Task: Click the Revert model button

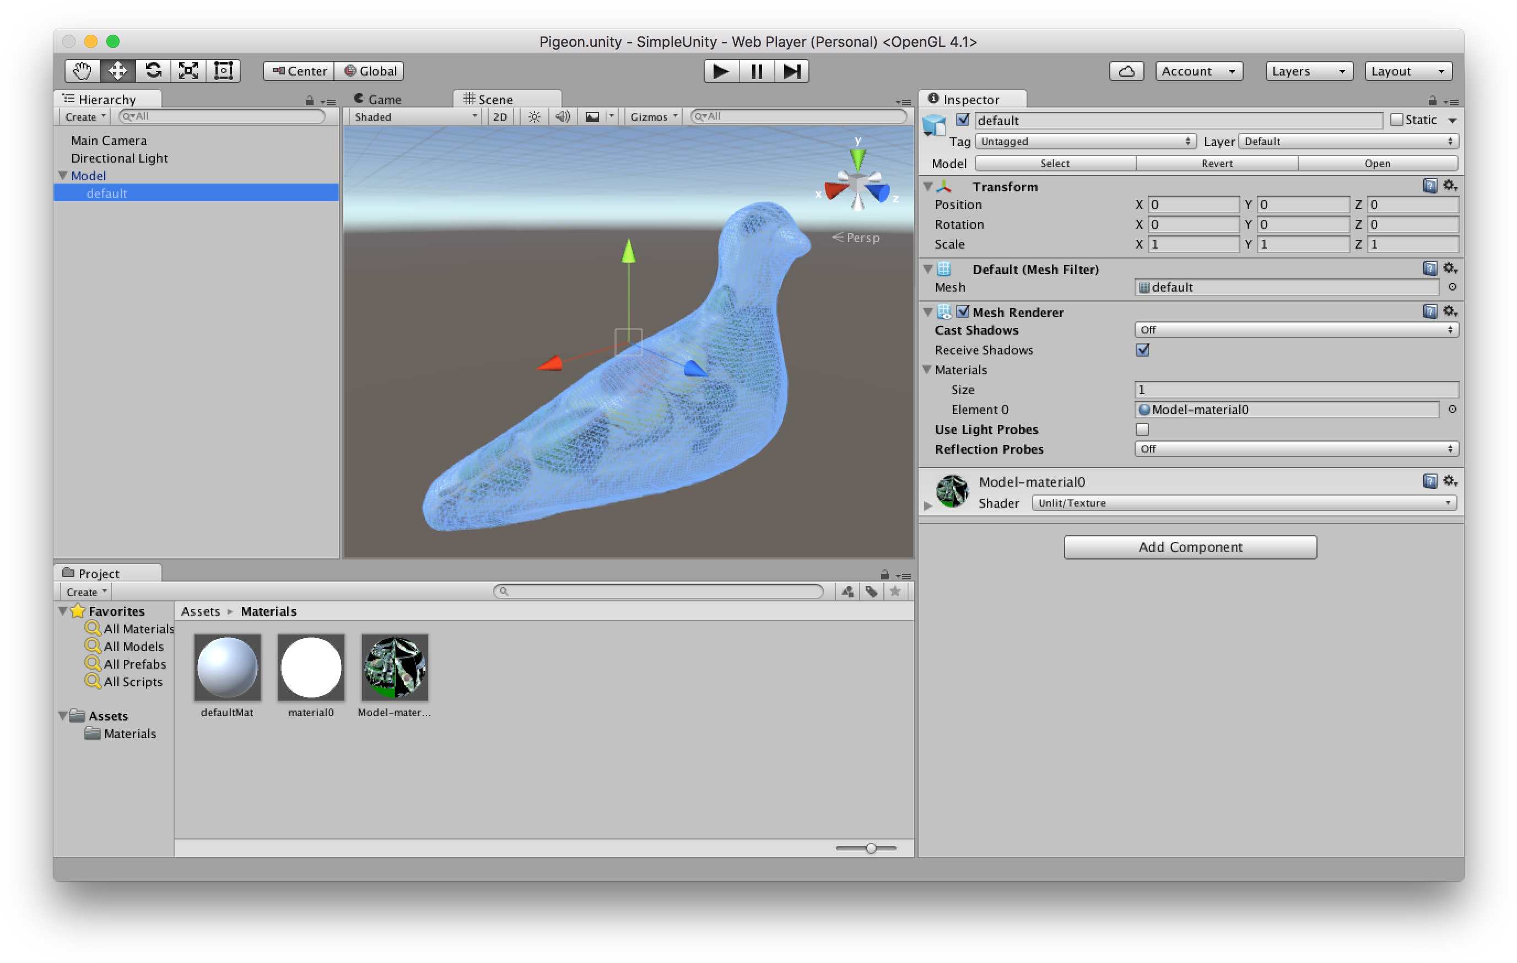Action: 1217,163
